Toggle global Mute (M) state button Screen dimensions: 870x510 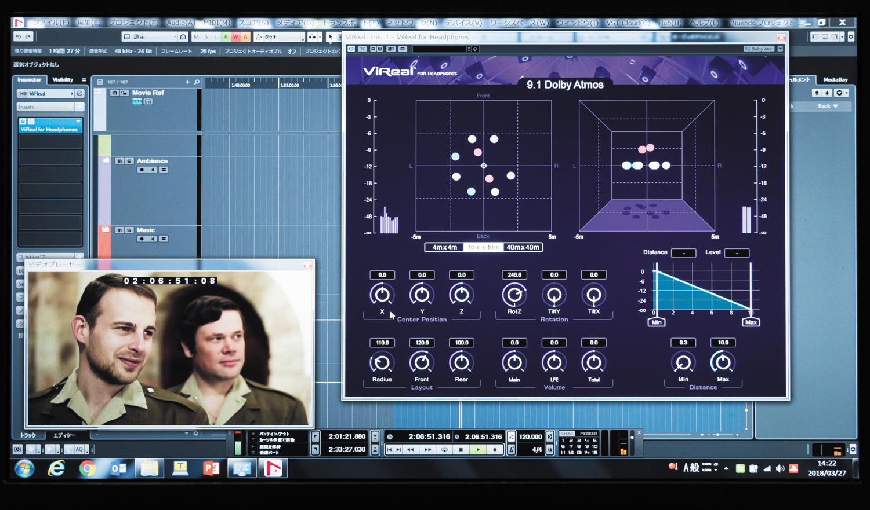point(196,37)
